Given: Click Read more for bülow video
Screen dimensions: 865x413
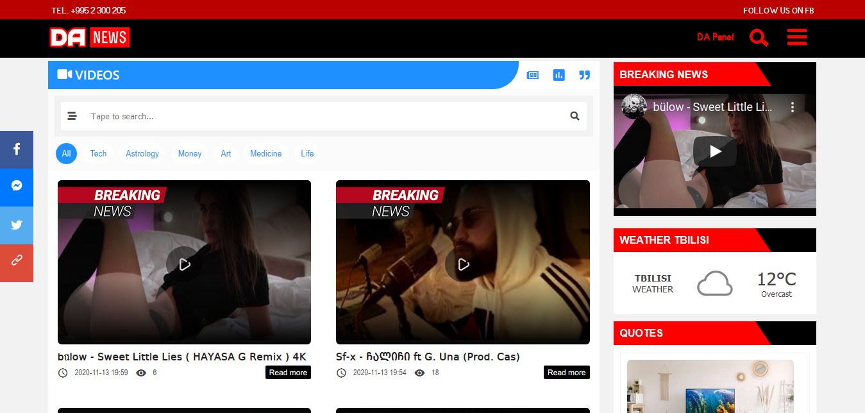Looking at the screenshot, I should [288, 373].
